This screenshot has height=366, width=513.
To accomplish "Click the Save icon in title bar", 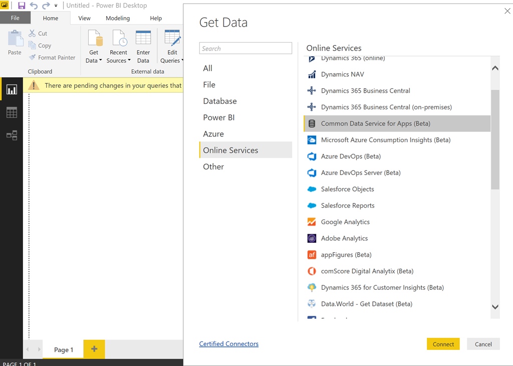I will (x=22, y=6).
